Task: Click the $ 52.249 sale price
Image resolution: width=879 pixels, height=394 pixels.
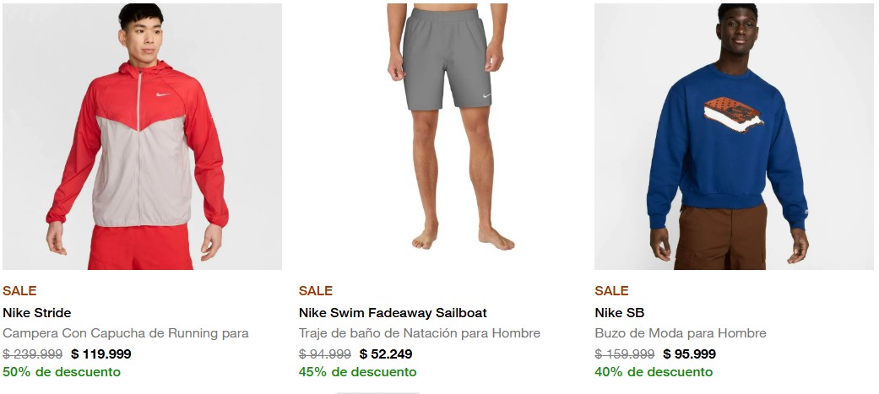Action: [386, 354]
